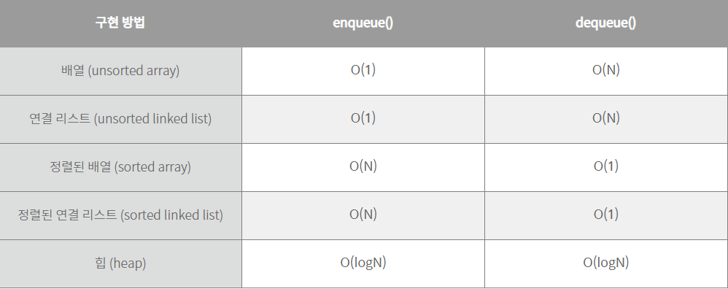Select O(1) enqueue for unsorted linked list

point(363,118)
